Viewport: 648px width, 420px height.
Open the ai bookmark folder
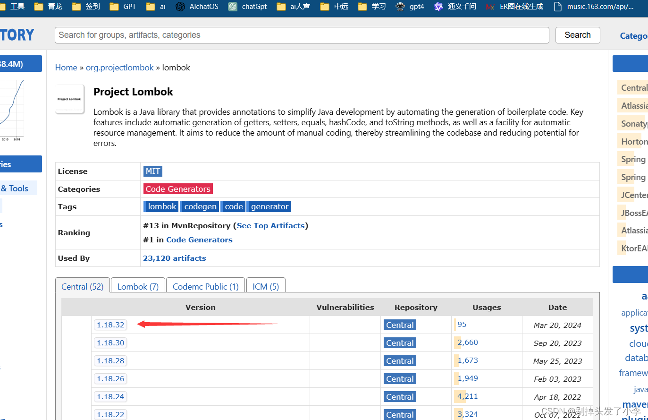pos(156,7)
